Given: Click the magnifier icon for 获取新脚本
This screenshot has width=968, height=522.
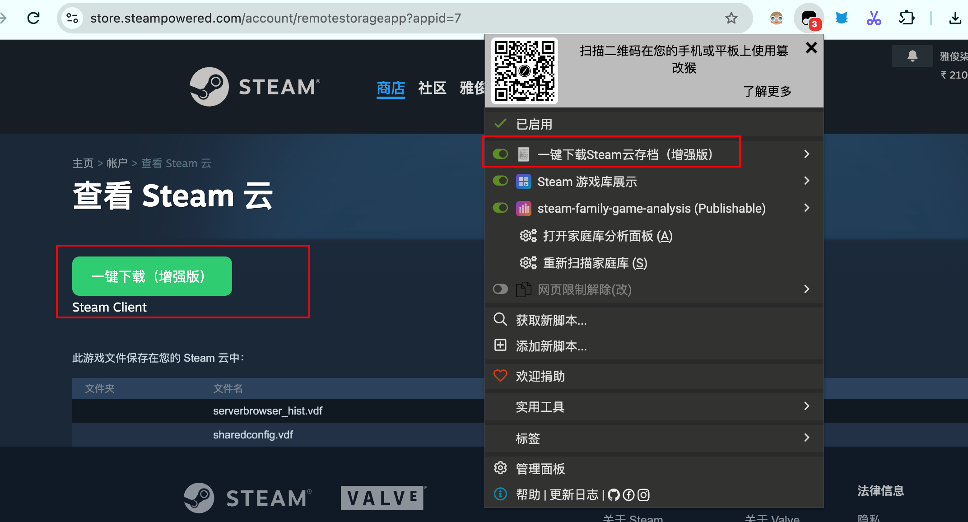Looking at the screenshot, I should coord(500,320).
